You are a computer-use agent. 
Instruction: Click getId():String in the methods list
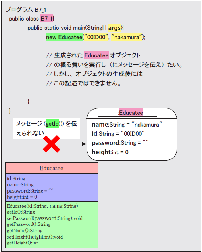[x=21, y=212]
